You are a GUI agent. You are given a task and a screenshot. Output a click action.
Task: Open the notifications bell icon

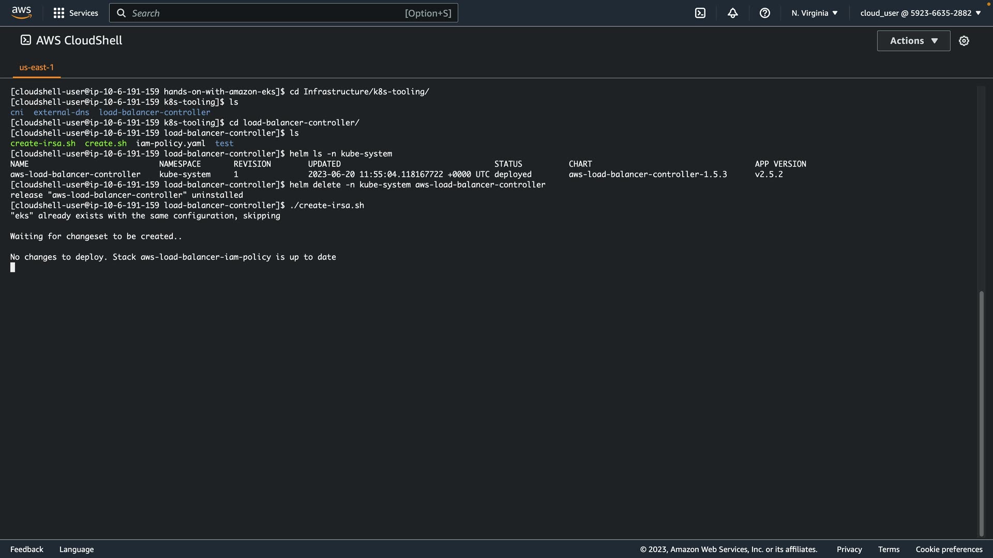coord(732,13)
